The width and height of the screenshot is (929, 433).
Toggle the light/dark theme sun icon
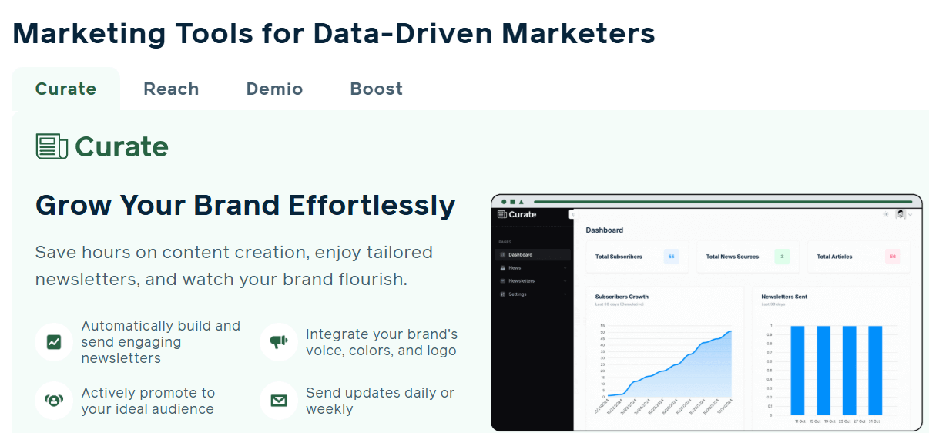886,214
